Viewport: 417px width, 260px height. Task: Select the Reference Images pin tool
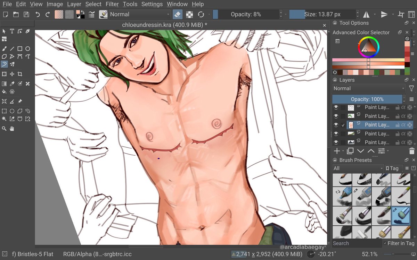20,101
